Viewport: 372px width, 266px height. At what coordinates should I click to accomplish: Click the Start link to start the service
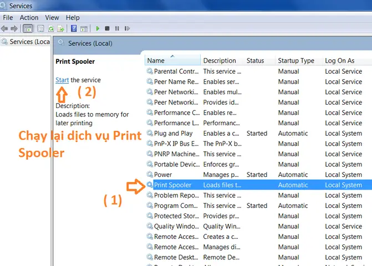[62, 80]
